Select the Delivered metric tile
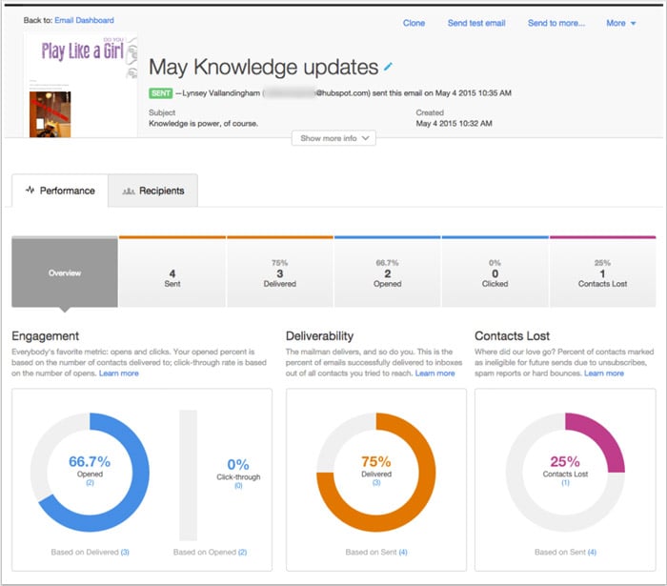 point(280,273)
